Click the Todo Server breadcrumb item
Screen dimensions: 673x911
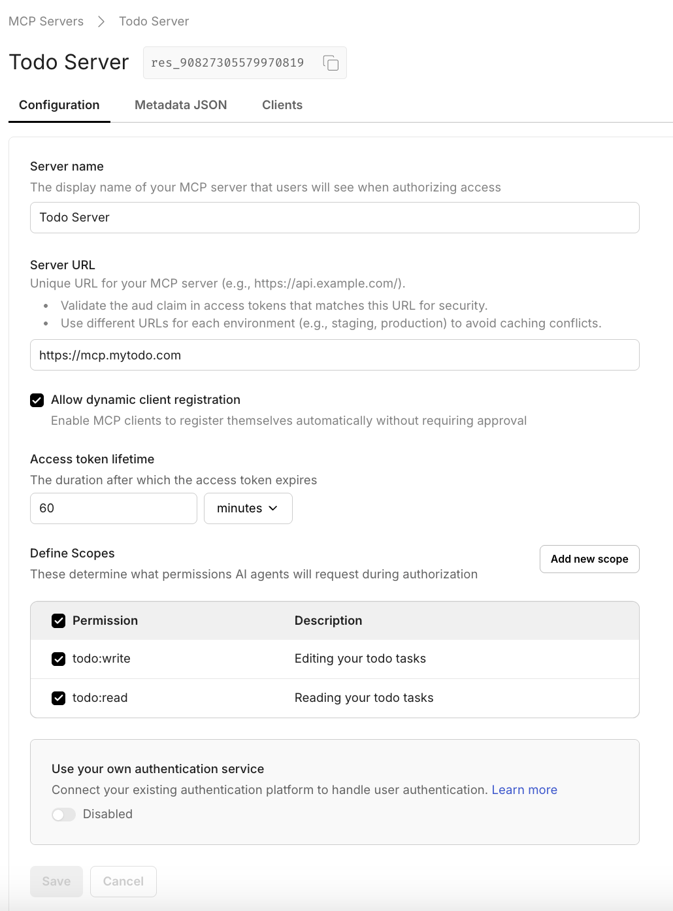coord(154,21)
